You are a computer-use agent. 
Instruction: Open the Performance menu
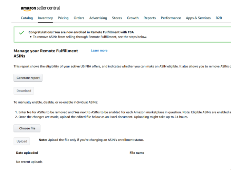pos(171,18)
